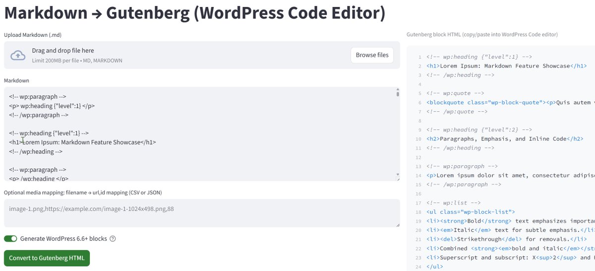Click the page heading Markdown → Gutenberg
Image resolution: width=595 pixels, height=271 pixels.
[x=194, y=13]
